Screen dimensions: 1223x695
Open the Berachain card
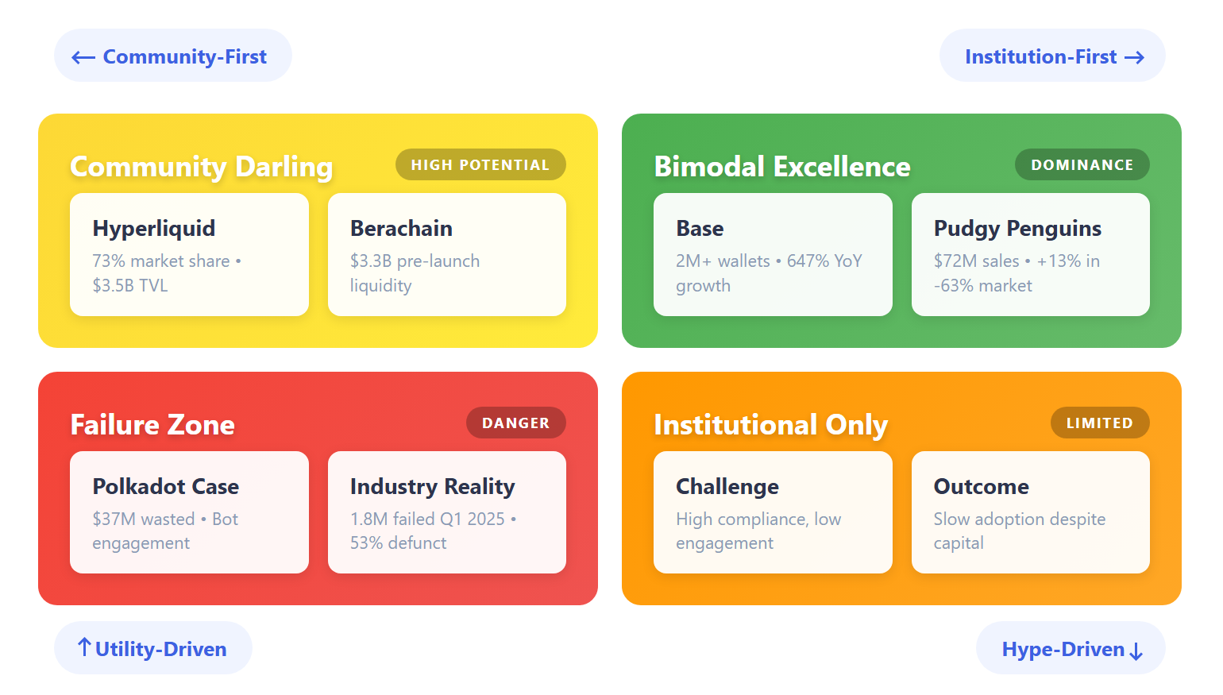pyautogui.click(x=446, y=254)
